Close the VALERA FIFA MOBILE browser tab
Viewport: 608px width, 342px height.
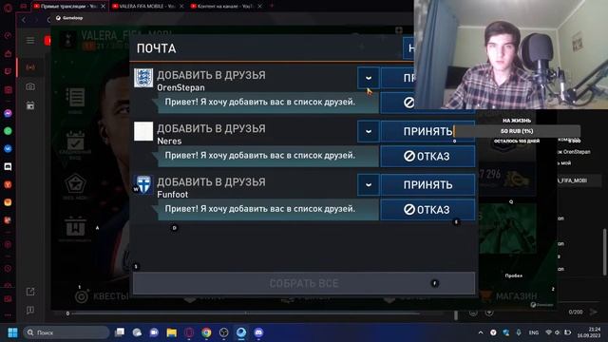tap(181, 7)
